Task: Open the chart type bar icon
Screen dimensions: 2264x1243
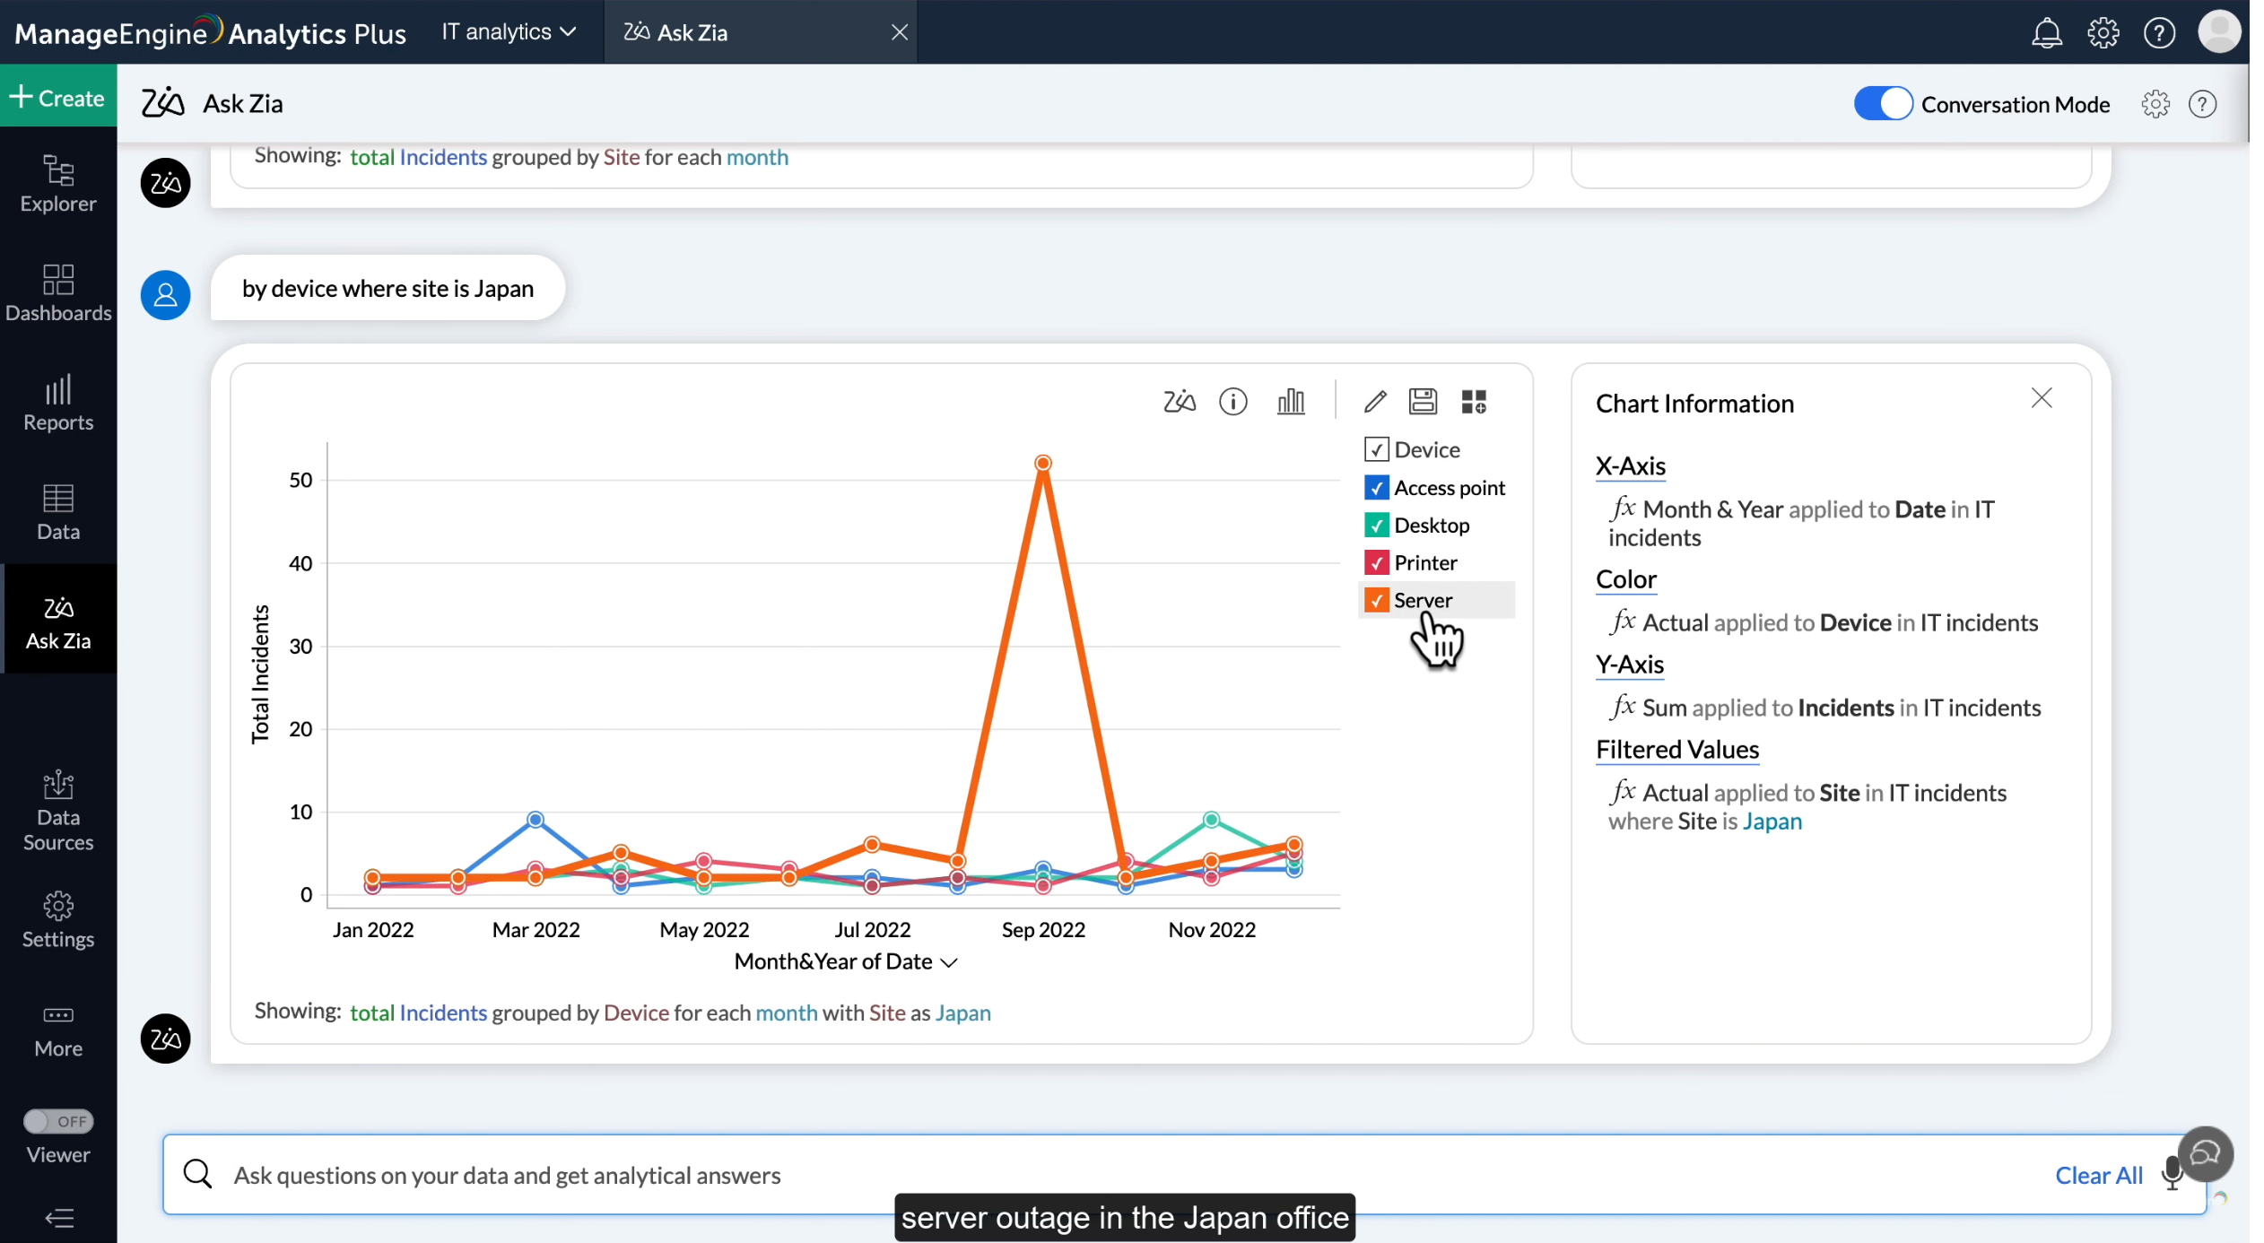Action: 1291,402
